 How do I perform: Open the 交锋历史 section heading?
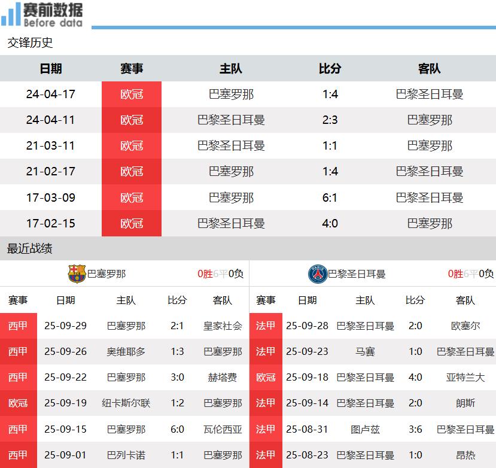30,43
